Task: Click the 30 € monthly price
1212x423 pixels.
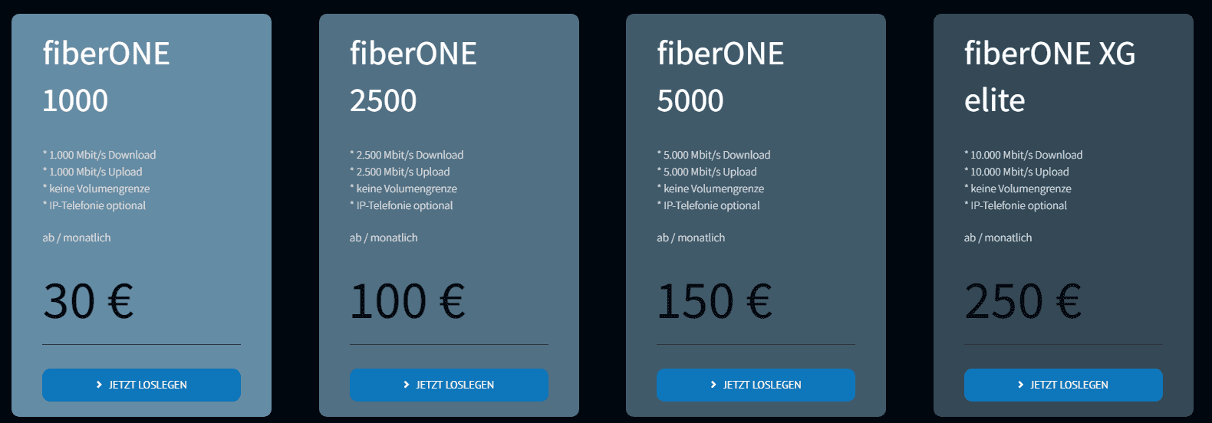Action: pos(88,301)
